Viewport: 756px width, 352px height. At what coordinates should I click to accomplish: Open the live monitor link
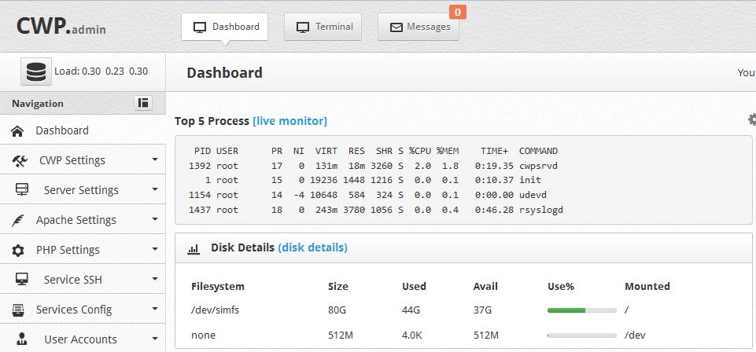coord(289,121)
